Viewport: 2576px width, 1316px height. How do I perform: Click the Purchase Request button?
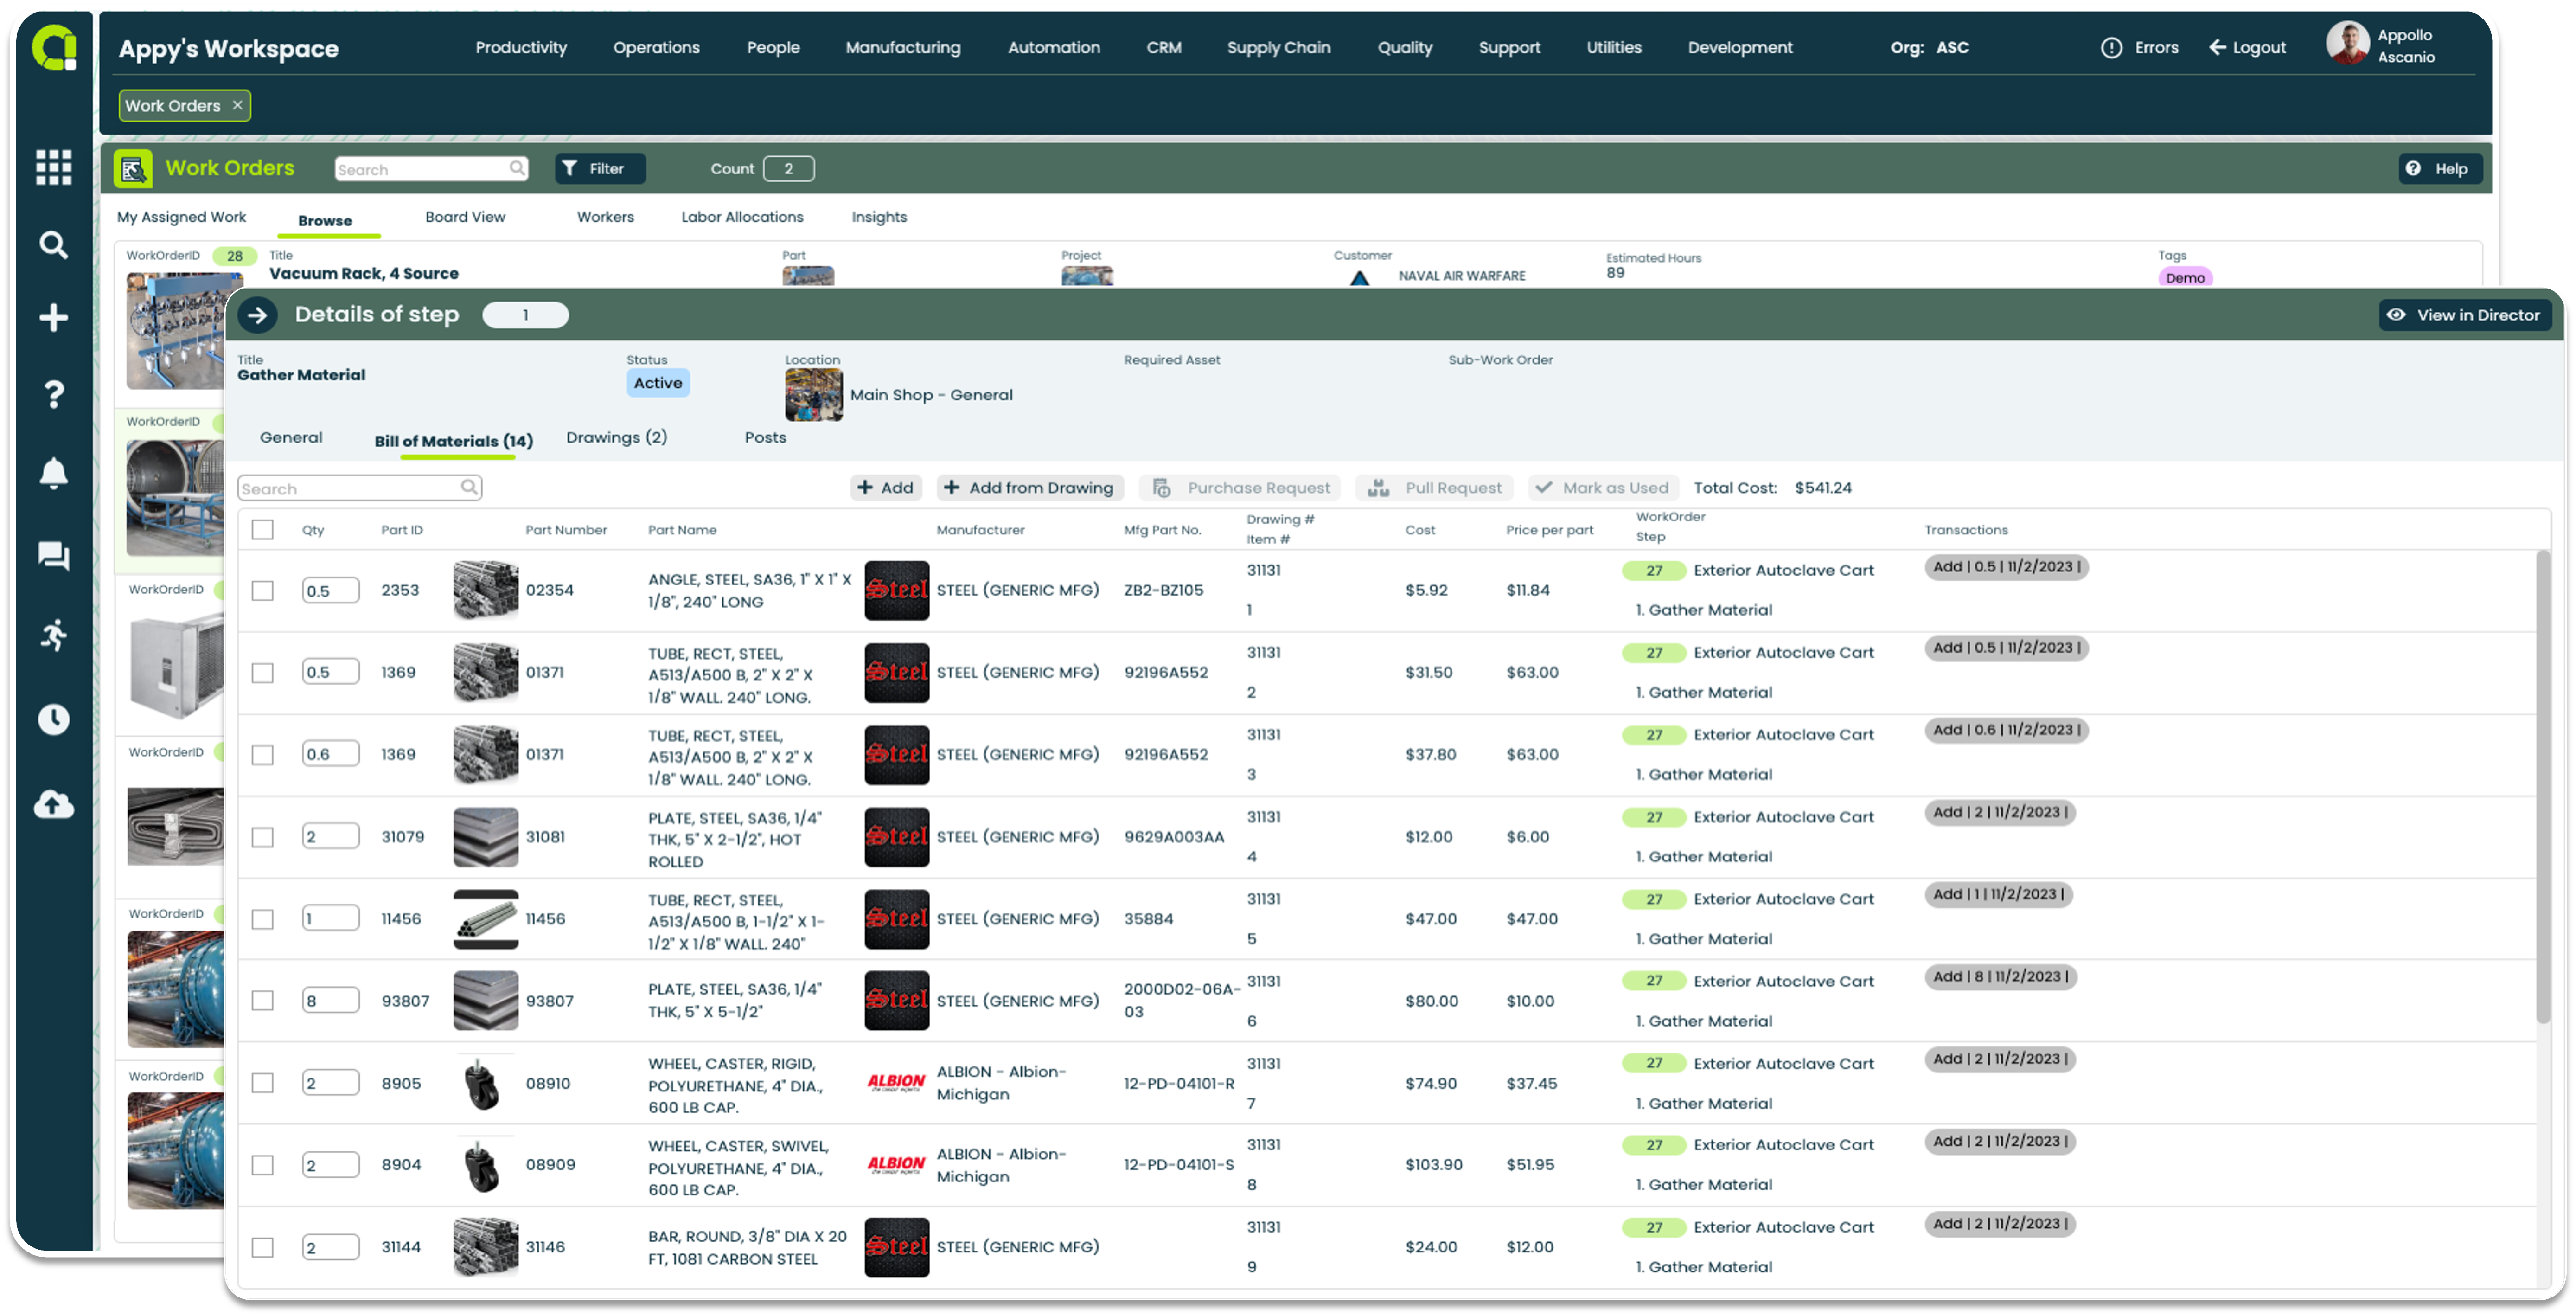(1241, 487)
